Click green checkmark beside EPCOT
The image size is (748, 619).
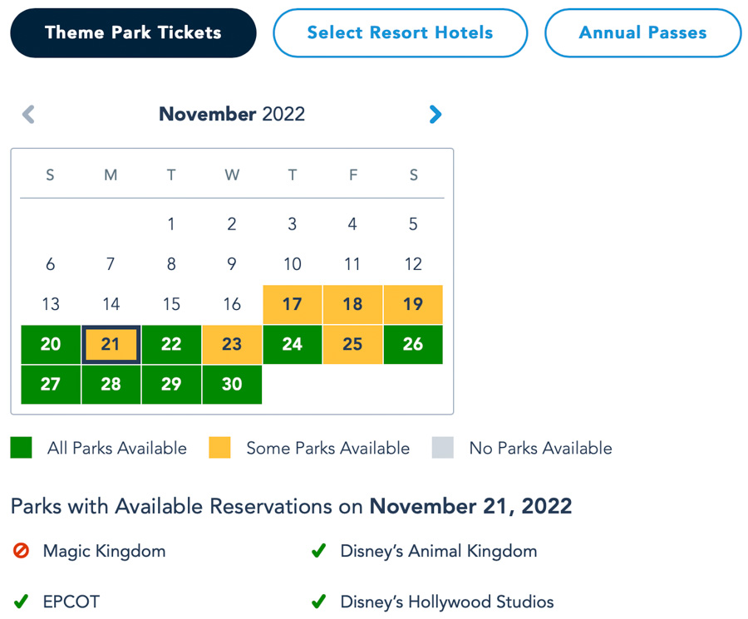click(20, 601)
